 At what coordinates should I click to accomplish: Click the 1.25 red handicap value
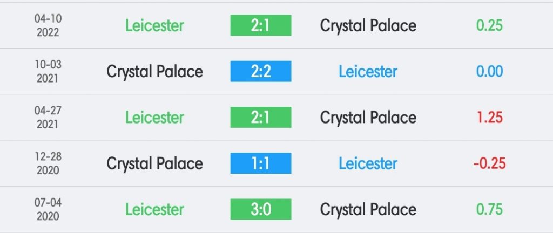pyautogui.click(x=489, y=117)
